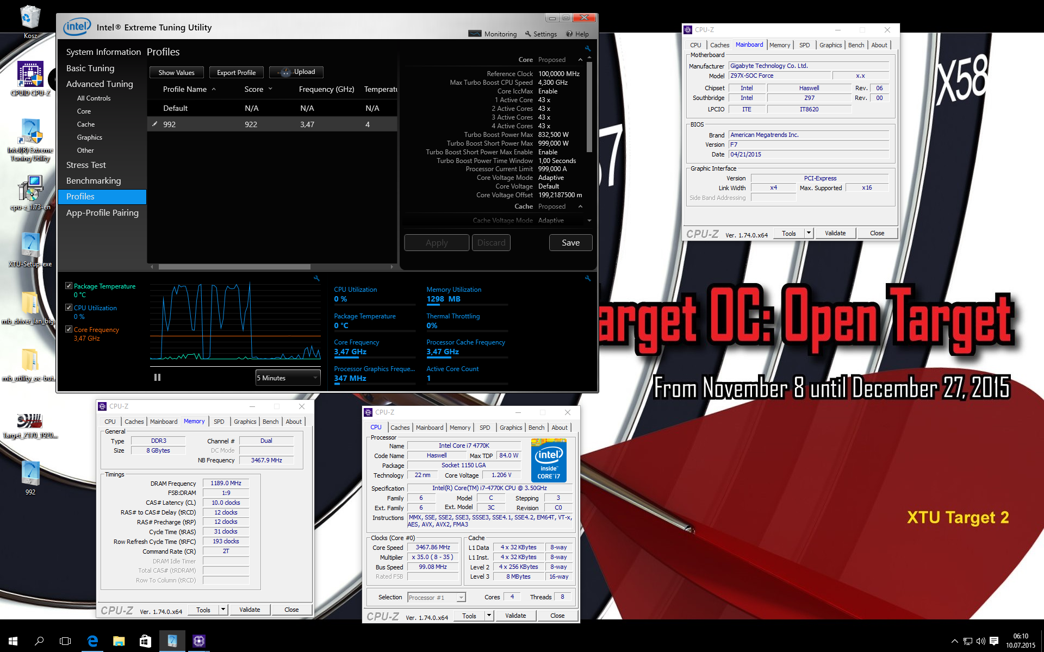
Task: Open Tools dropdown arrow in Memory CPU-Z
Action: click(223, 610)
